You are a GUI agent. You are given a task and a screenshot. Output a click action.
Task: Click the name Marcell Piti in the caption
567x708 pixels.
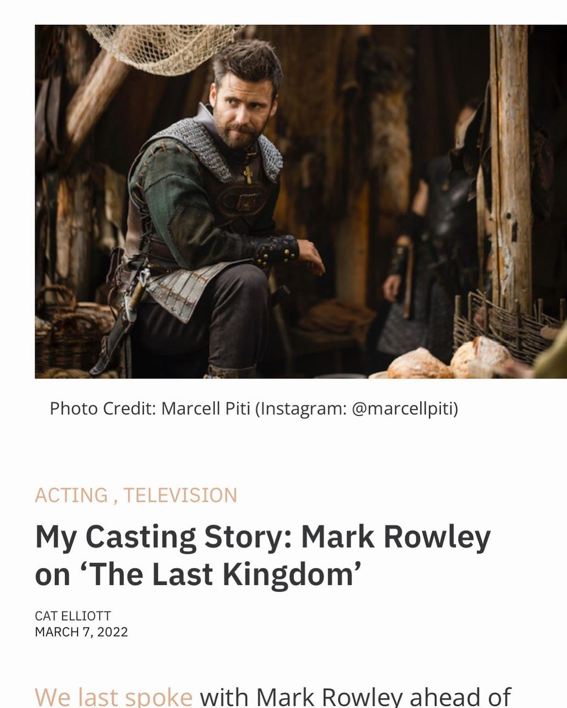[206, 408]
